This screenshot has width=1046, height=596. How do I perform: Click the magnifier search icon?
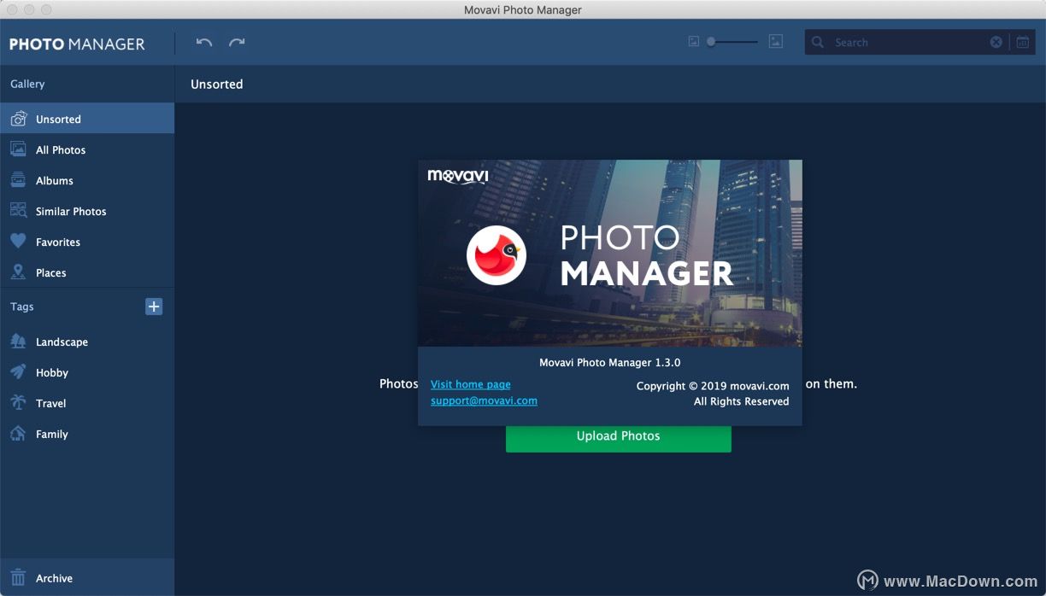click(818, 42)
